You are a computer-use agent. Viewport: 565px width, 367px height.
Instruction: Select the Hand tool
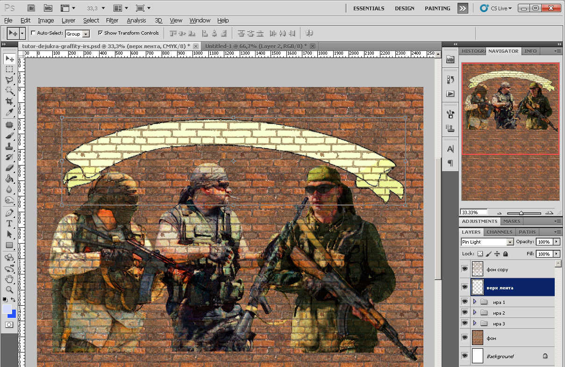click(x=9, y=279)
